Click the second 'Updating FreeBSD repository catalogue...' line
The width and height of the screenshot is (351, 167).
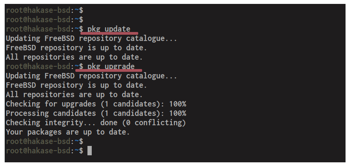pyautogui.click(x=91, y=76)
